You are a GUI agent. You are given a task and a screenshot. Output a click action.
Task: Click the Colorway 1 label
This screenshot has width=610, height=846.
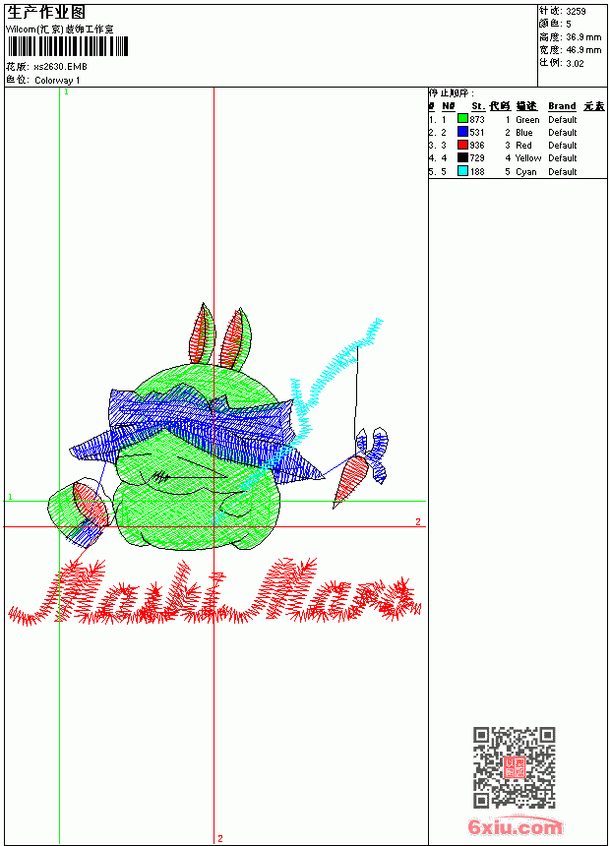(57, 81)
